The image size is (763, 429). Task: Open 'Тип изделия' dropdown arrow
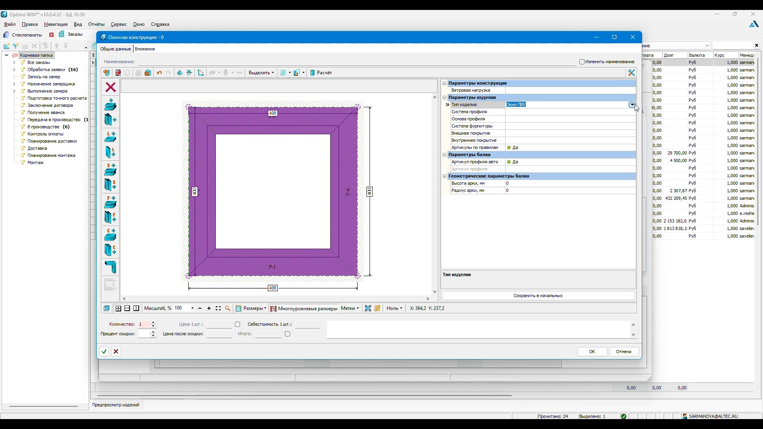(632, 105)
